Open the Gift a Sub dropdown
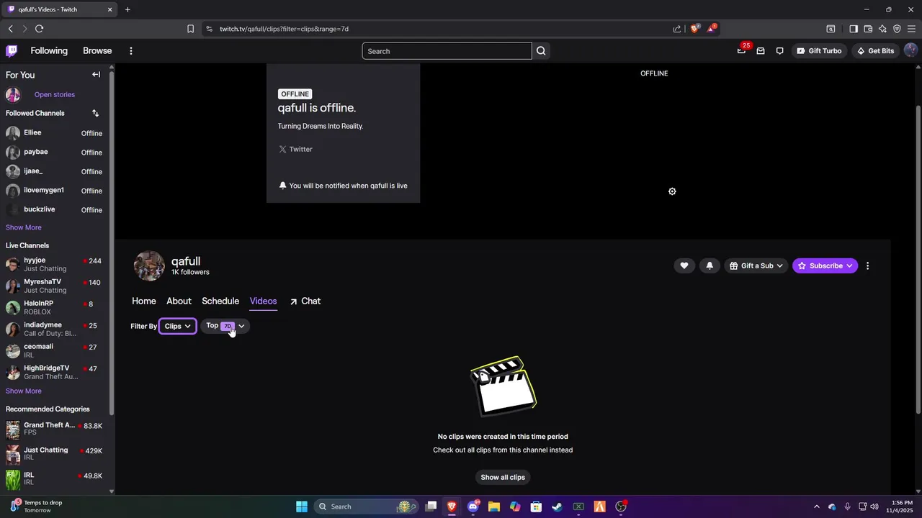Image resolution: width=922 pixels, height=518 pixels. (756, 265)
